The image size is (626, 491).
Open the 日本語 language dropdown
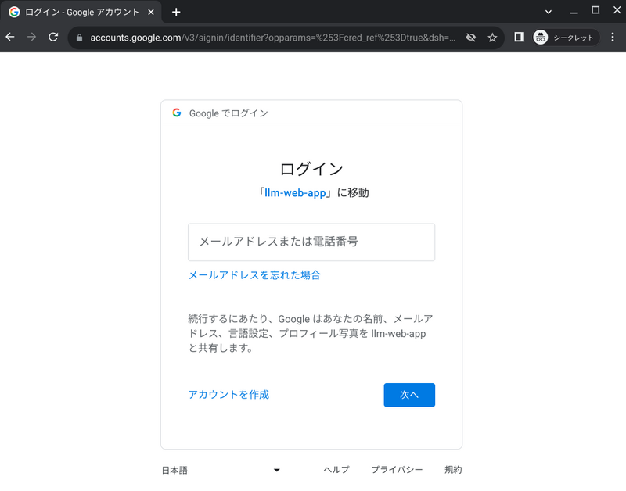point(221,470)
